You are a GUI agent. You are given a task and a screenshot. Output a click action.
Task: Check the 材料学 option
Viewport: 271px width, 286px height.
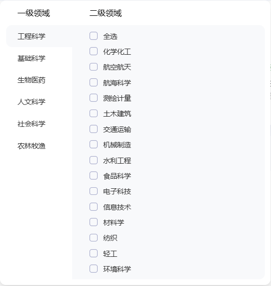click(94, 222)
